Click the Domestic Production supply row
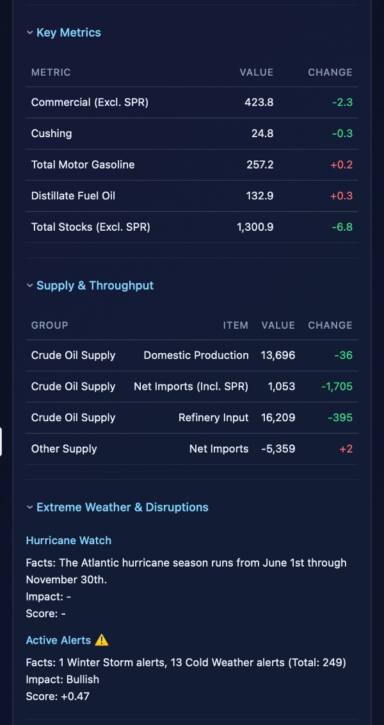The height and width of the screenshot is (725, 384). coord(192,355)
